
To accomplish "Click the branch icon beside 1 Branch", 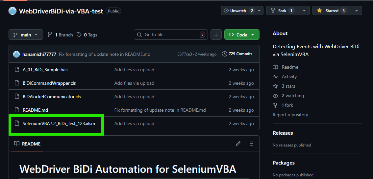I will coord(50,35).
